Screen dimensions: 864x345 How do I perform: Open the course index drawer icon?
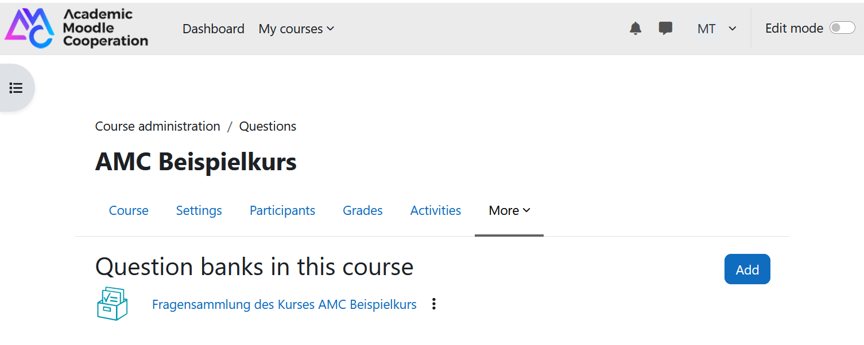tap(16, 88)
